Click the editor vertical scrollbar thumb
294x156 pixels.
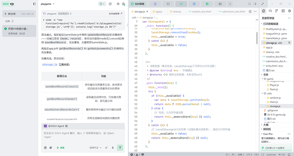pyautogui.click(x=257, y=38)
